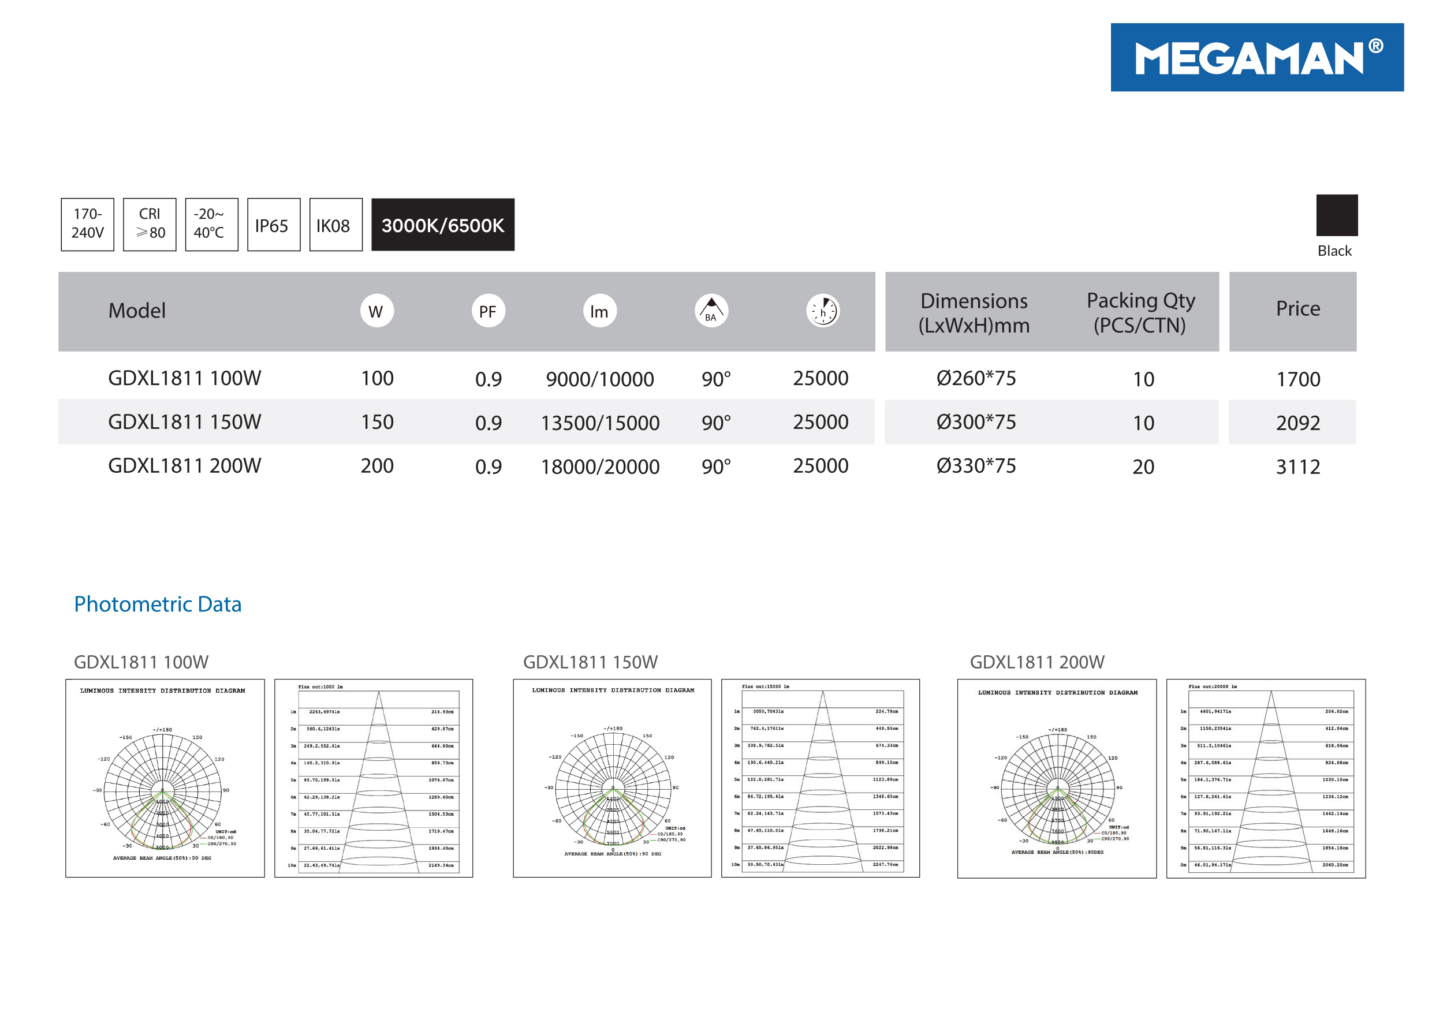Image resolution: width=1432 pixels, height=1023 pixels.
Task: Click the wattage W column icon
Action: 376,311
